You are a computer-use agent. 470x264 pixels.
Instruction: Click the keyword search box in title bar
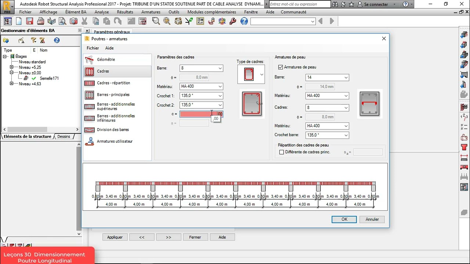click(x=300, y=4)
